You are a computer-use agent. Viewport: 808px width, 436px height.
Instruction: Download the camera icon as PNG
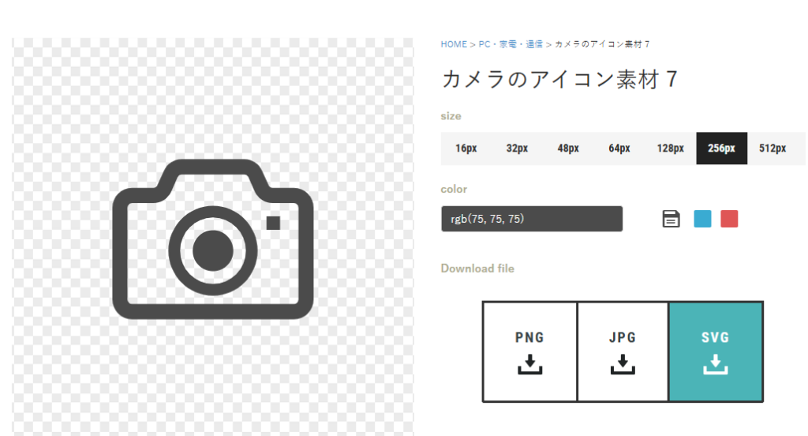coord(529,351)
